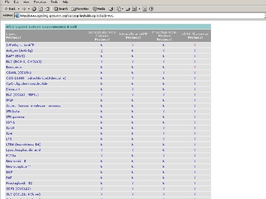Open the Search pane from the toolbar
Image resolution: width=266 pixels, height=199 pixels.
(61, 9)
